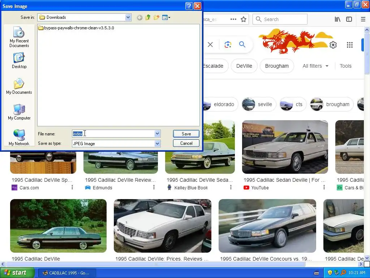Select the Escalade filter chip
This screenshot has width=370, height=278.
215,66
